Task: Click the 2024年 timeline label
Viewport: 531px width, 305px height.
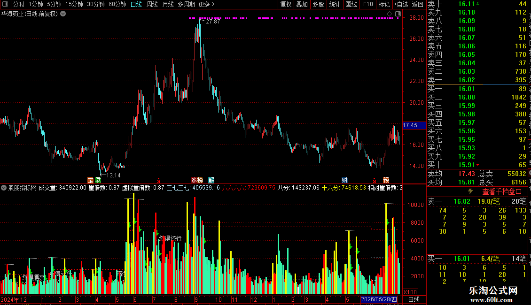Action: (10, 299)
